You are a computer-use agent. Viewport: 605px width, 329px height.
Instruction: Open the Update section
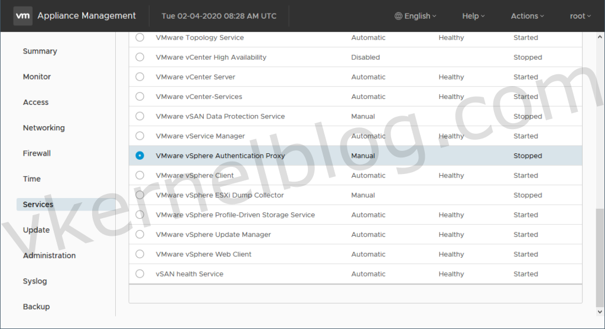pyautogui.click(x=36, y=230)
